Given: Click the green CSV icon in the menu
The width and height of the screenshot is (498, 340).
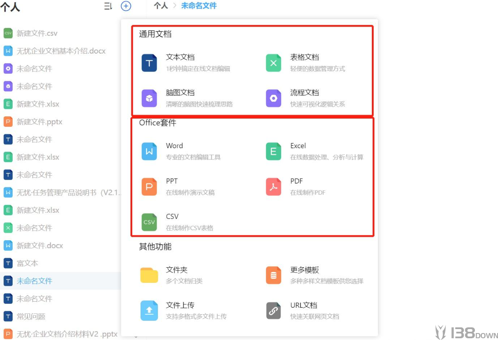Looking at the screenshot, I should click(149, 222).
